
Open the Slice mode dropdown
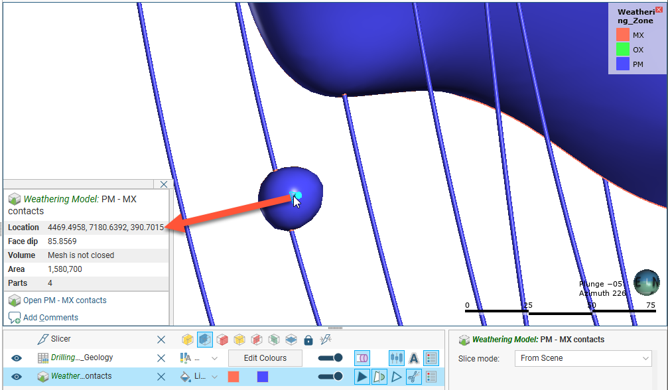584,358
